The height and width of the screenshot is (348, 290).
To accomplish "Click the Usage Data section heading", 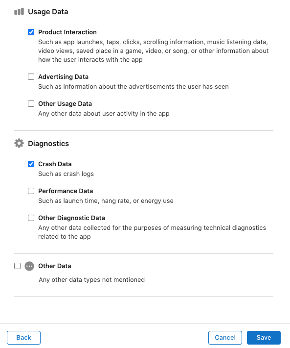I will pos(48,12).
